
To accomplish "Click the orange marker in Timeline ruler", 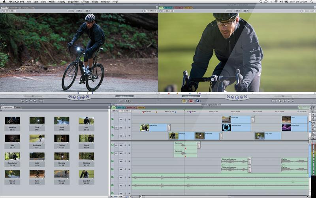I will (x=156, y=112).
